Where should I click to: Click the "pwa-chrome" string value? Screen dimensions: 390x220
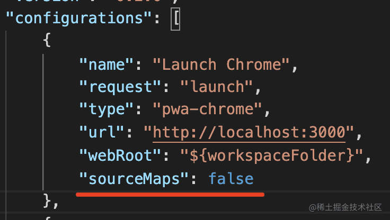tap(207, 110)
